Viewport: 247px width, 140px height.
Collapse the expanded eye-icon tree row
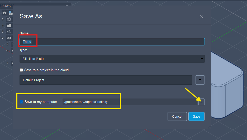3,38
